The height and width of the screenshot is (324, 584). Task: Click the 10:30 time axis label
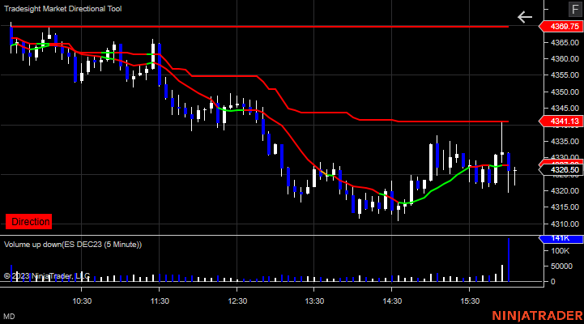coord(82,301)
